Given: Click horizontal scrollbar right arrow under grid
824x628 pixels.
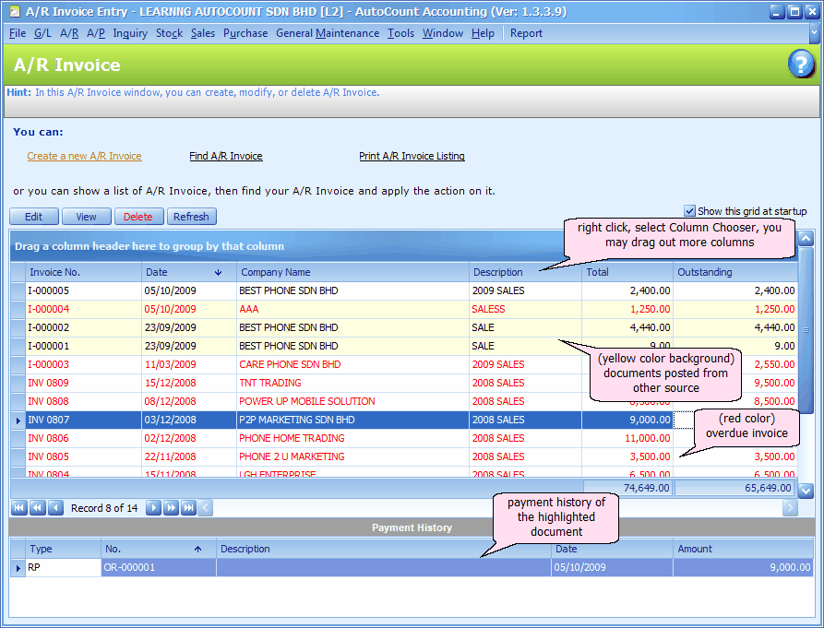Looking at the screenshot, I should pos(790,508).
